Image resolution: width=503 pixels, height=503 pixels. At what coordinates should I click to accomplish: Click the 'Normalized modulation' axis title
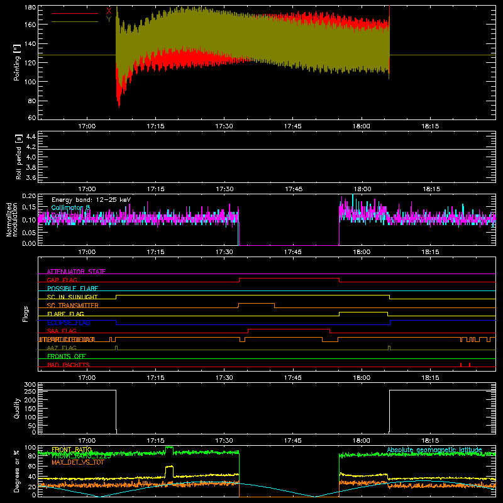click(12, 219)
